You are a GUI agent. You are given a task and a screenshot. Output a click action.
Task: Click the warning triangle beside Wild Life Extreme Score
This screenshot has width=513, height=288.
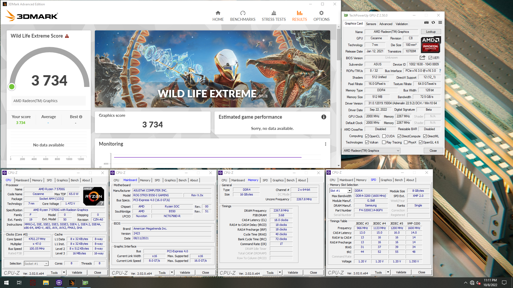pyautogui.click(x=67, y=36)
